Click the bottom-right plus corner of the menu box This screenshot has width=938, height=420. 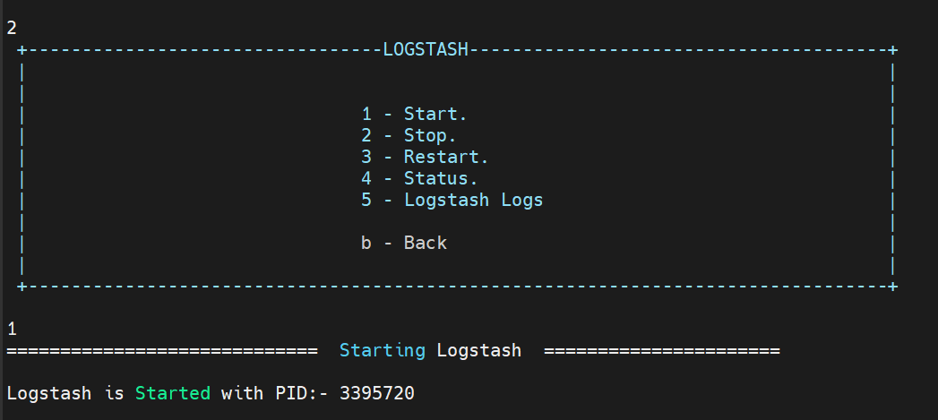click(x=893, y=286)
